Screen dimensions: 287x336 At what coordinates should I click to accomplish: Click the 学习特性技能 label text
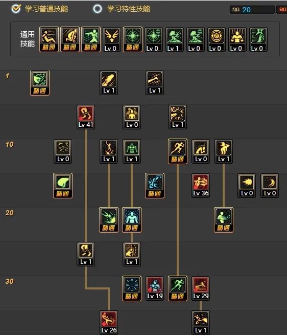(128, 9)
